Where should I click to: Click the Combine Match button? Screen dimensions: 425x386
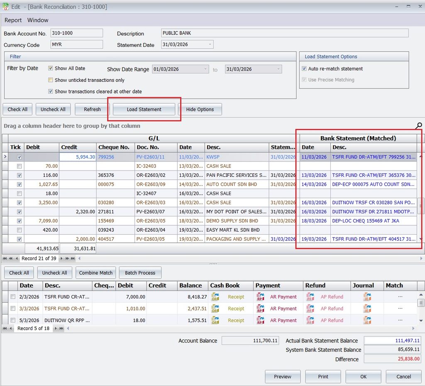tap(96, 273)
